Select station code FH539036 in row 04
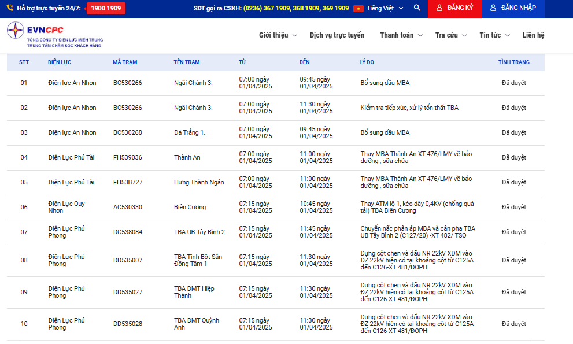 pos(127,157)
